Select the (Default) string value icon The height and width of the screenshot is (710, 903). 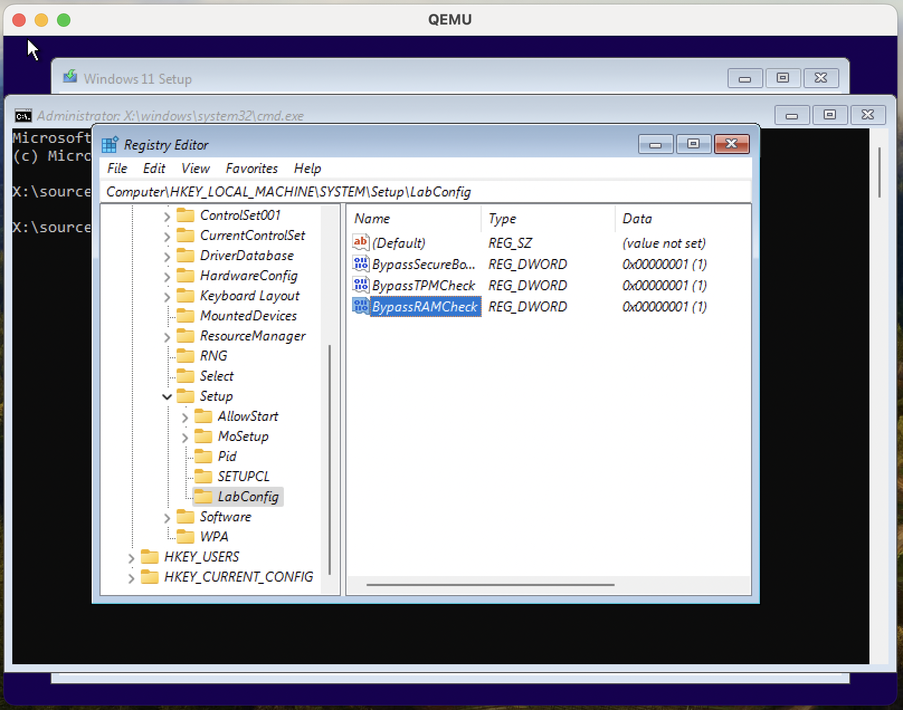(x=360, y=242)
